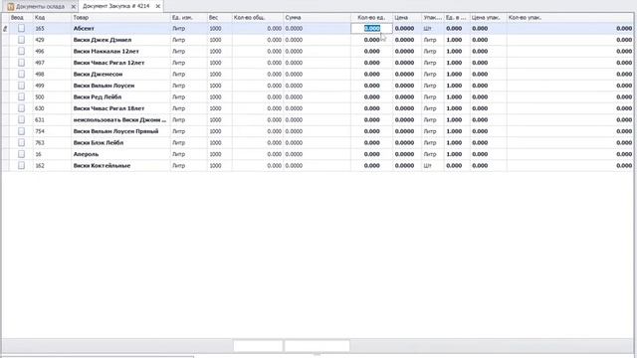Select the Виски Коктейльные name cell
Image resolution: width=637 pixels, height=358 pixels.
pos(121,166)
